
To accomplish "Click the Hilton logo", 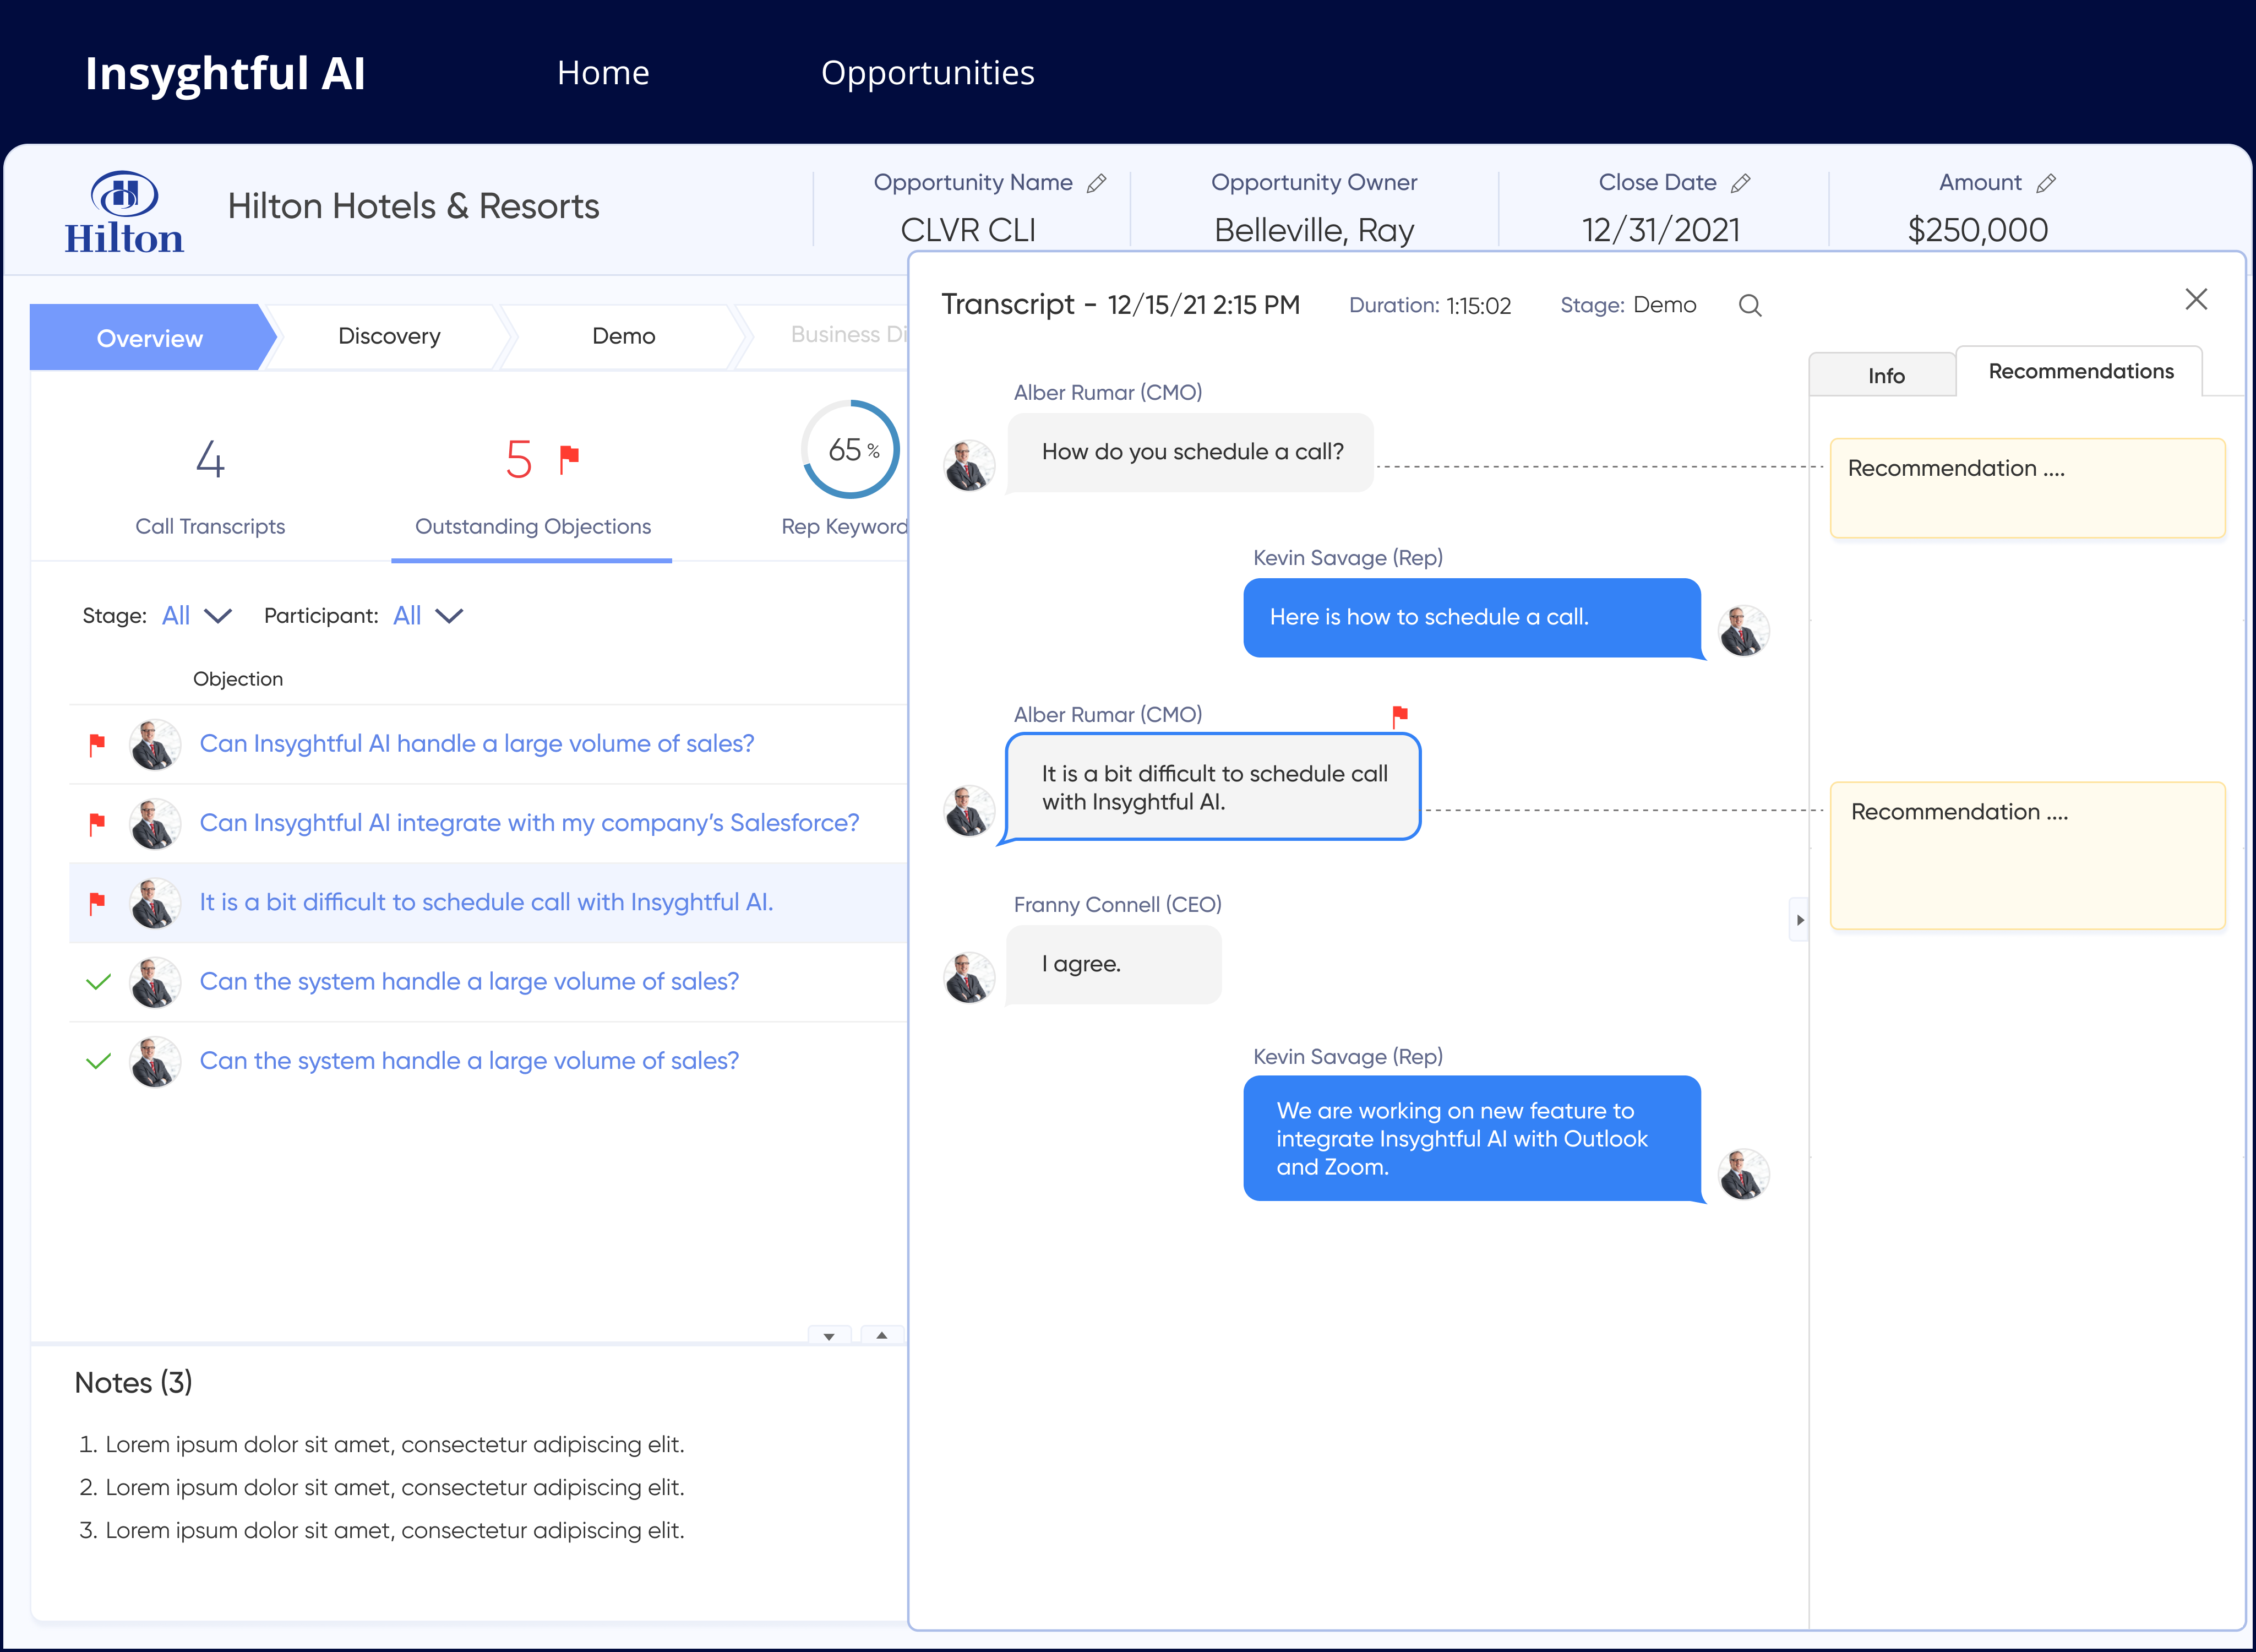I will point(124,212).
